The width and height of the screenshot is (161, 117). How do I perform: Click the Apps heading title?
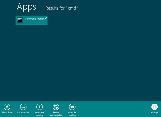(26, 7)
